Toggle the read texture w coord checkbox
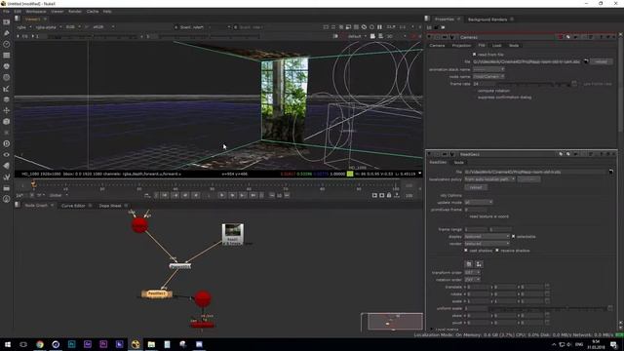624x351 pixels. (466, 216)
